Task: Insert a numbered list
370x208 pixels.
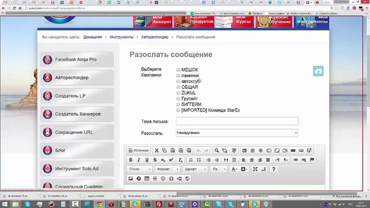Action: coord(191,160)
